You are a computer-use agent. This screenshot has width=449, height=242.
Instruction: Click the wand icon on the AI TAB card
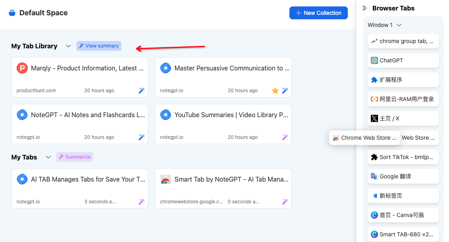pyautogui.click(x=141, y=201)
